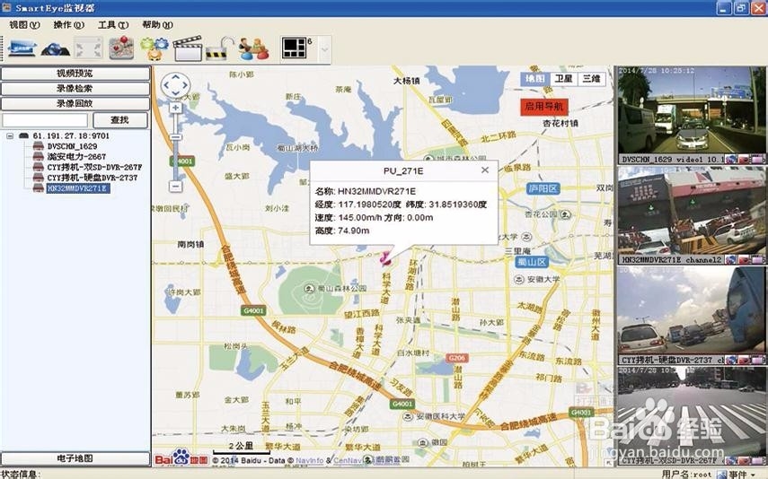Viewport: 768px width, 479px height.
Task: Zoom in the map with plus button
Action: pyautogui.click(x=175, y=107)
